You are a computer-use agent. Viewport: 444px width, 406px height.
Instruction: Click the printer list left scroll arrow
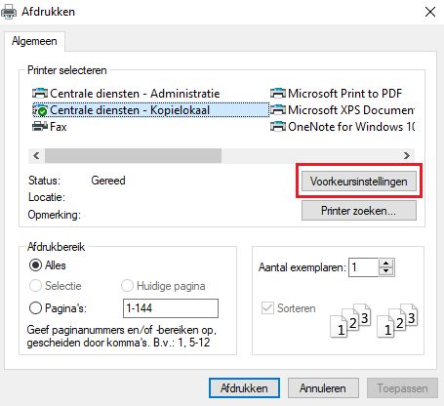(36, 156)
